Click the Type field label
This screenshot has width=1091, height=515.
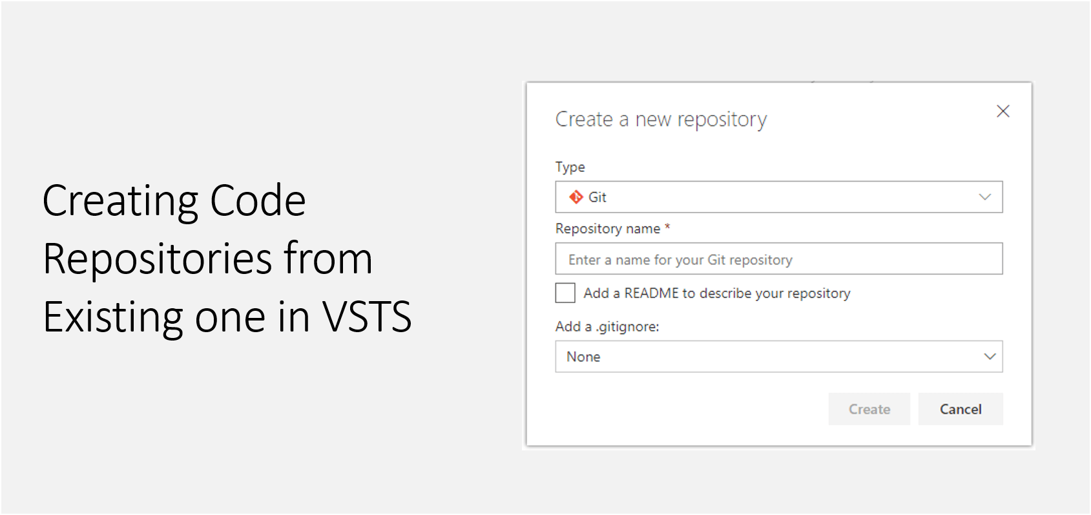point(570,167)
